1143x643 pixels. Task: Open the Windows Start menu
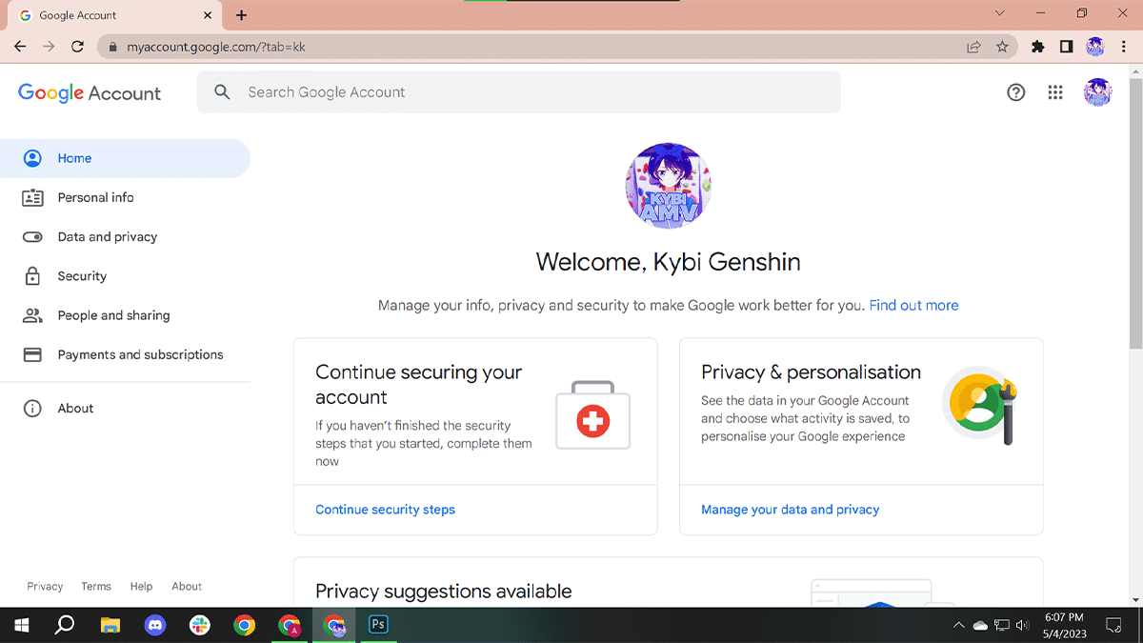pos(21,625)
